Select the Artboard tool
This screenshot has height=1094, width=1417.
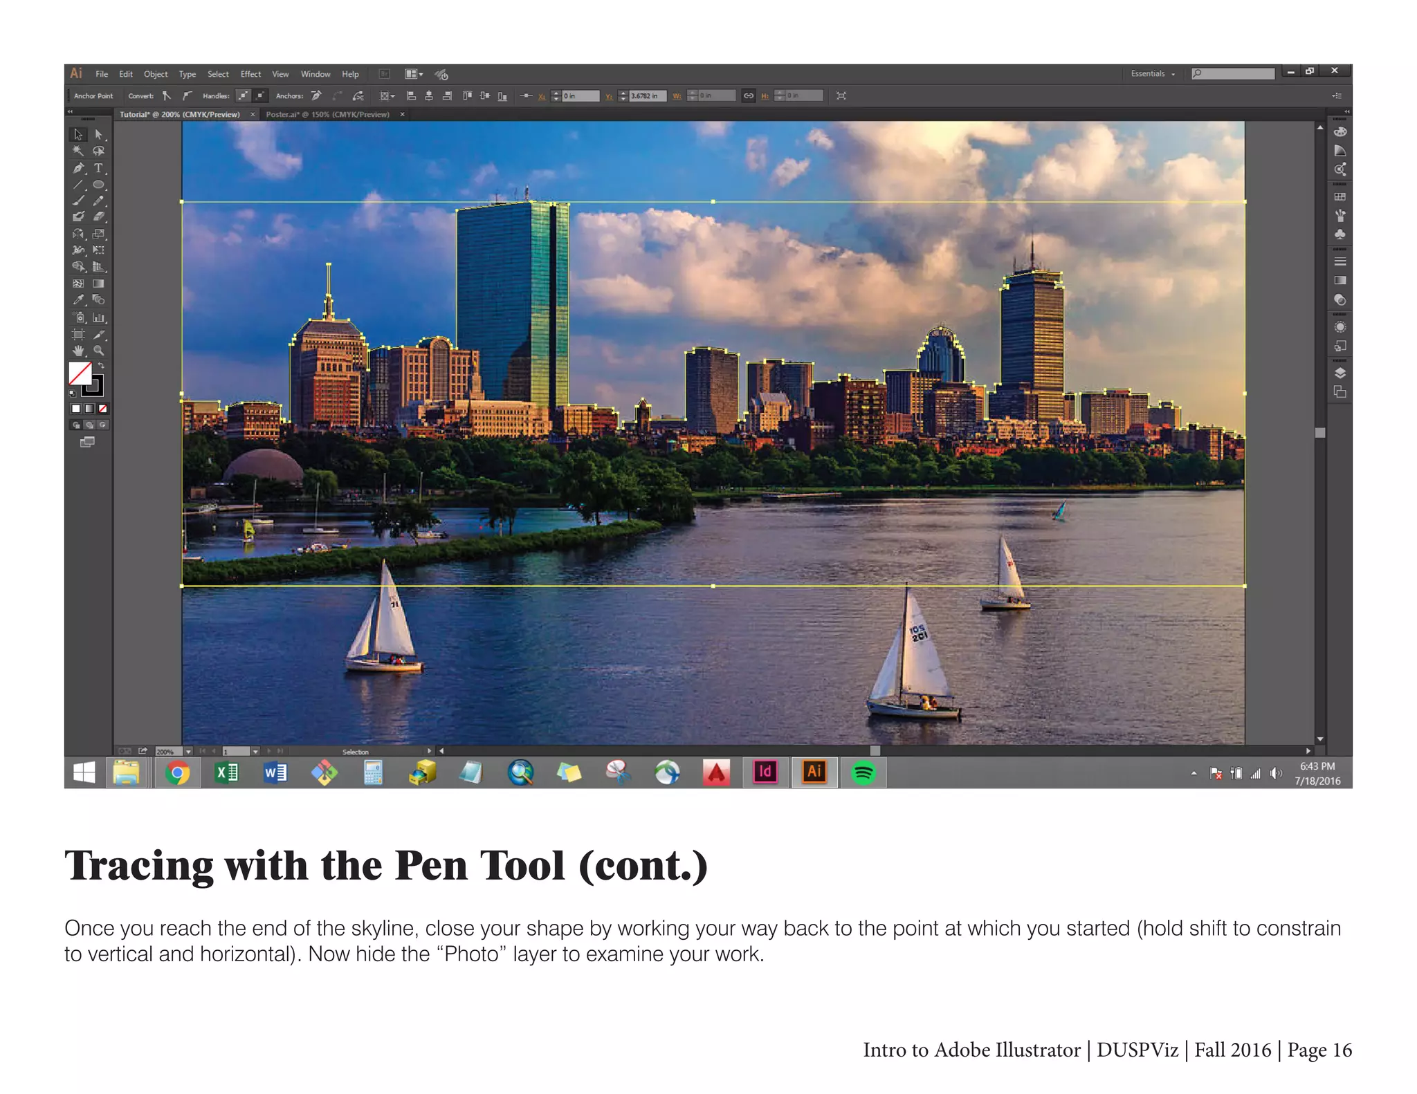tap(78, 334)
